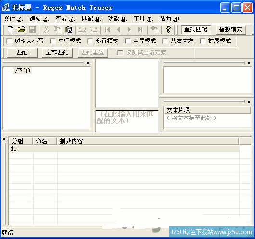255x239 pixels.
Task: Open the 工具(T) menu
Action: 143,19
